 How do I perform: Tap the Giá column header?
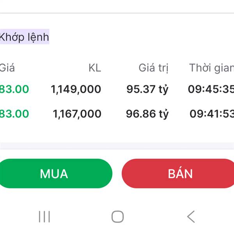[x=7, y=68]
